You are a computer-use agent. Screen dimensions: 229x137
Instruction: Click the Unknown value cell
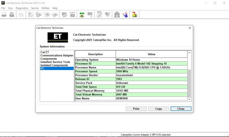pos(152,83)
